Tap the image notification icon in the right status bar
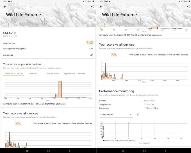 click(x=105, y=1)
